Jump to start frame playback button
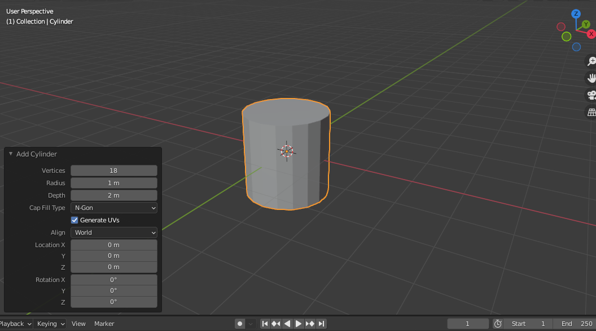596x331 pixels. (x=265, y=324)
